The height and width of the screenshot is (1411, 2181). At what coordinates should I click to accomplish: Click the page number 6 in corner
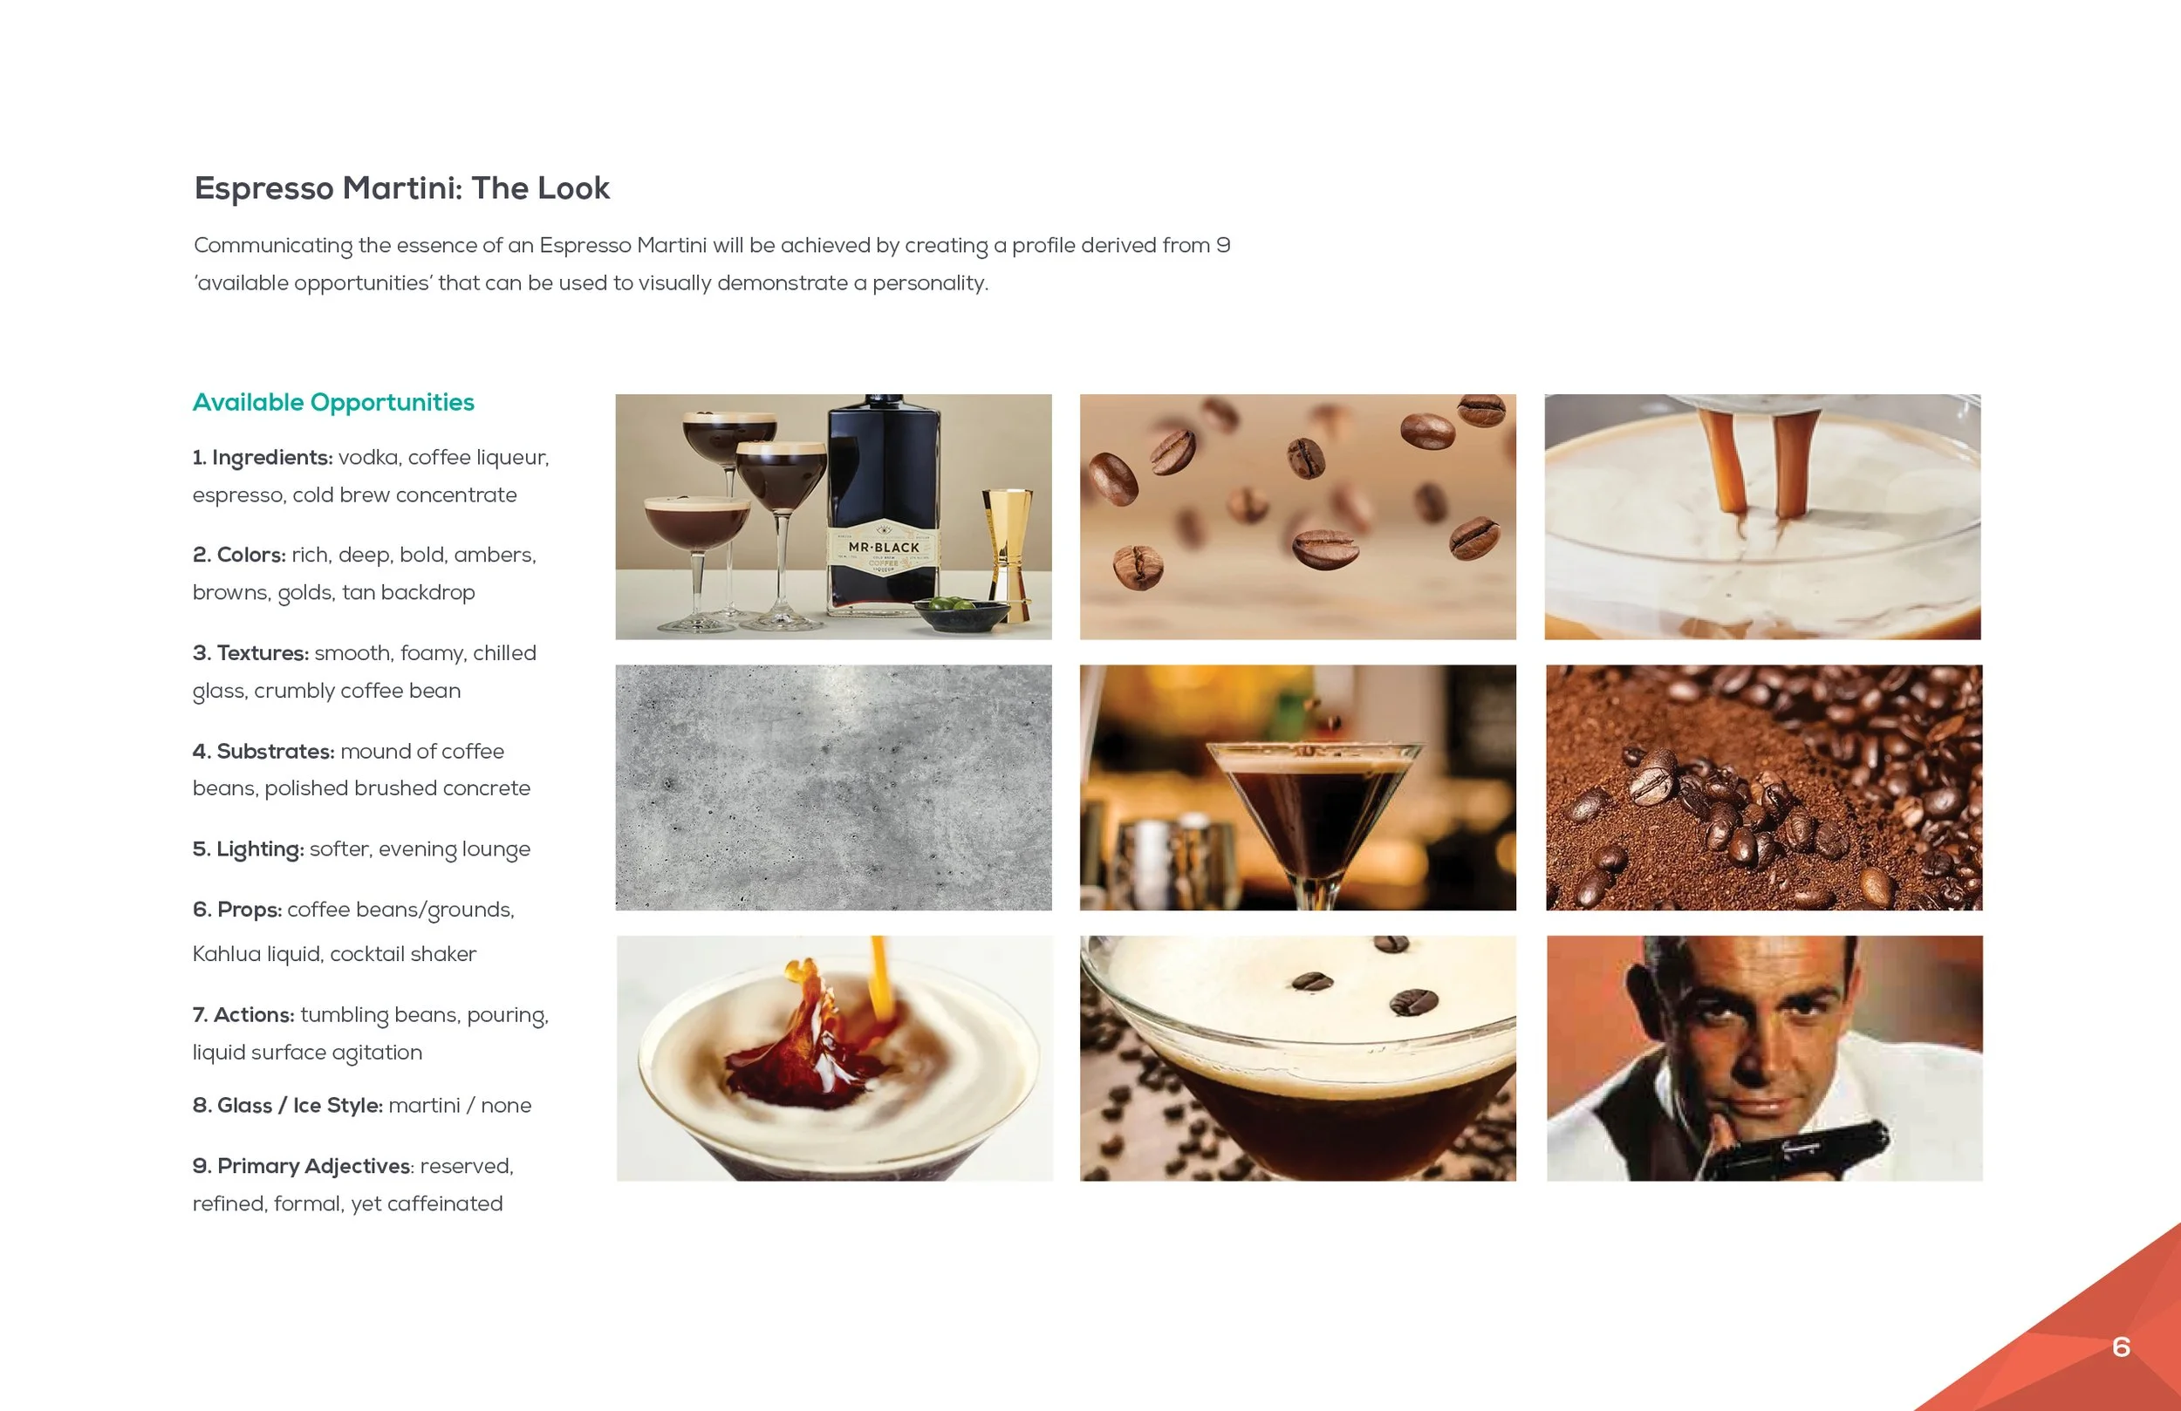click(x=2121, y=1346)
